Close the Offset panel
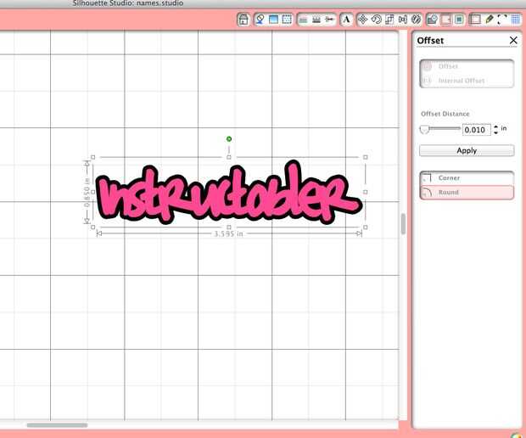Image resolution: width=526 pixels, height=438 pixels. pyautogui.click(x=513, y=40)
